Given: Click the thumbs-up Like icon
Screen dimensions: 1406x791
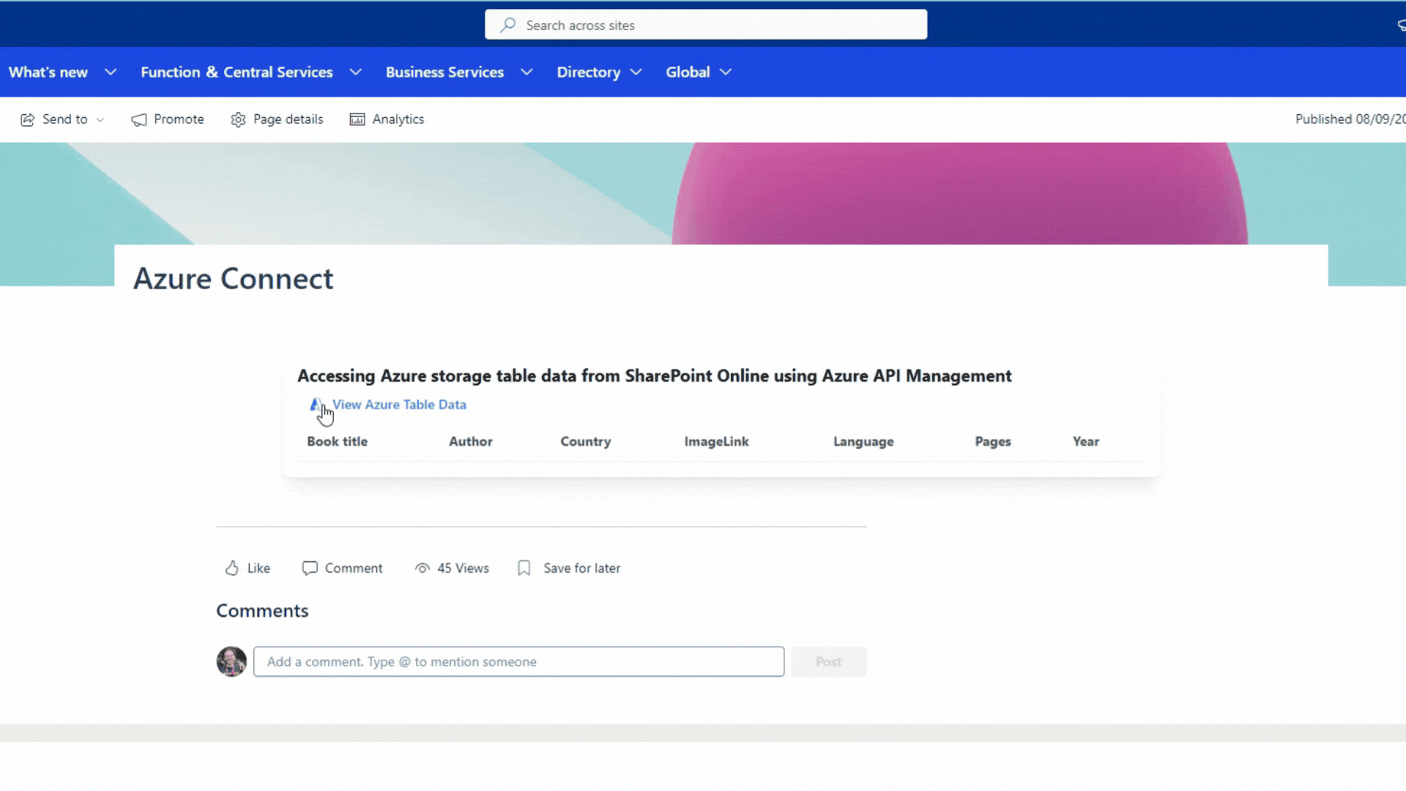Looking at the screenshot, I should (231, 568).
